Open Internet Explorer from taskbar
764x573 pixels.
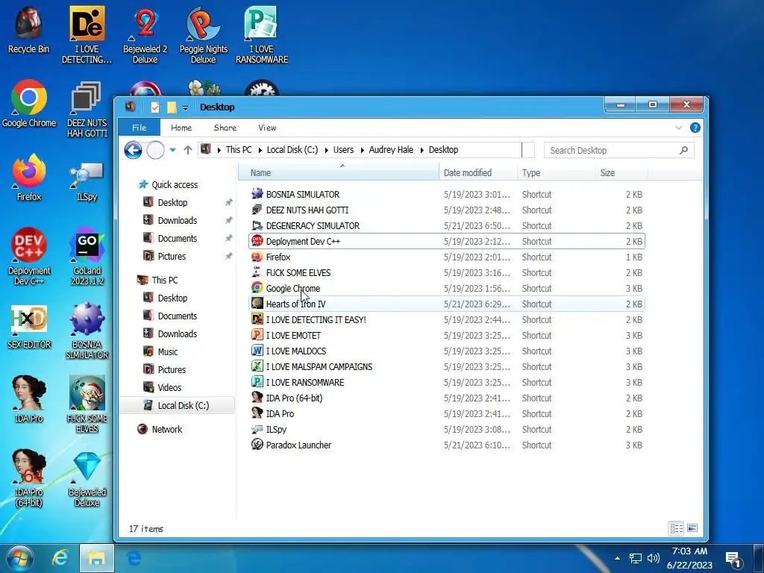tap(60, 558)
